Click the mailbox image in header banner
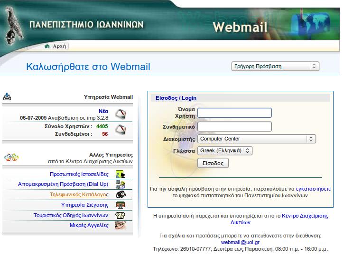 point(311,24)
